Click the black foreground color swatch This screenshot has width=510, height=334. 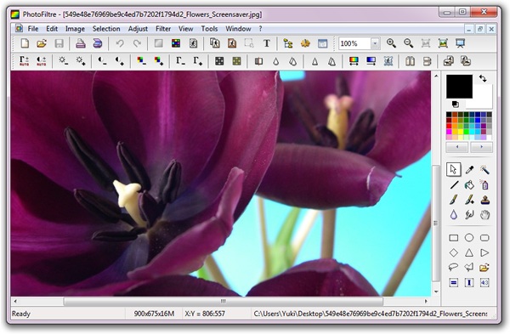coord(459,86)
